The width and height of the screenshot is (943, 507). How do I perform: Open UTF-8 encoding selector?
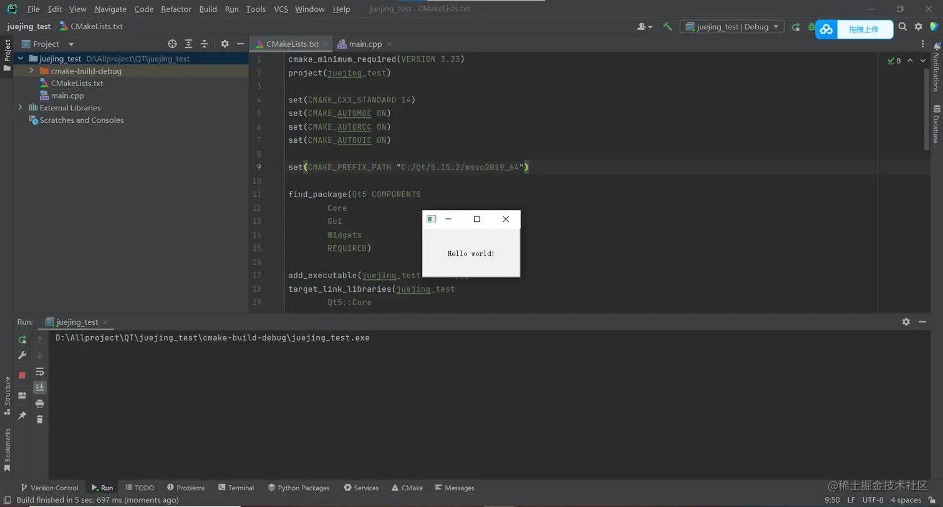[873, 500]
